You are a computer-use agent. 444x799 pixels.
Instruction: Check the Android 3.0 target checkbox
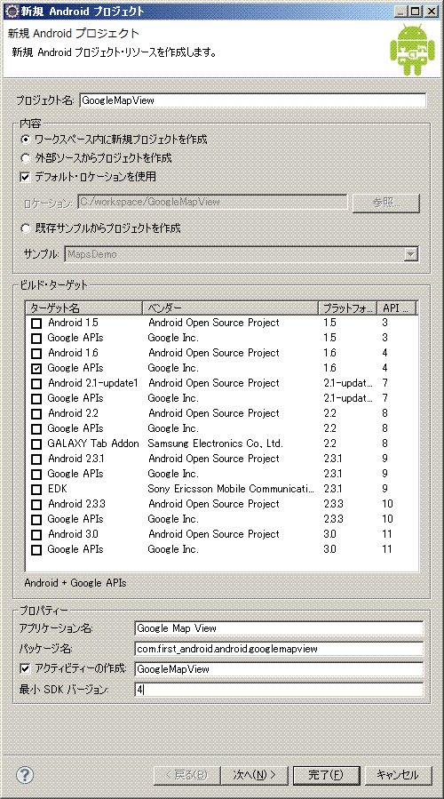tap(36, 534)
